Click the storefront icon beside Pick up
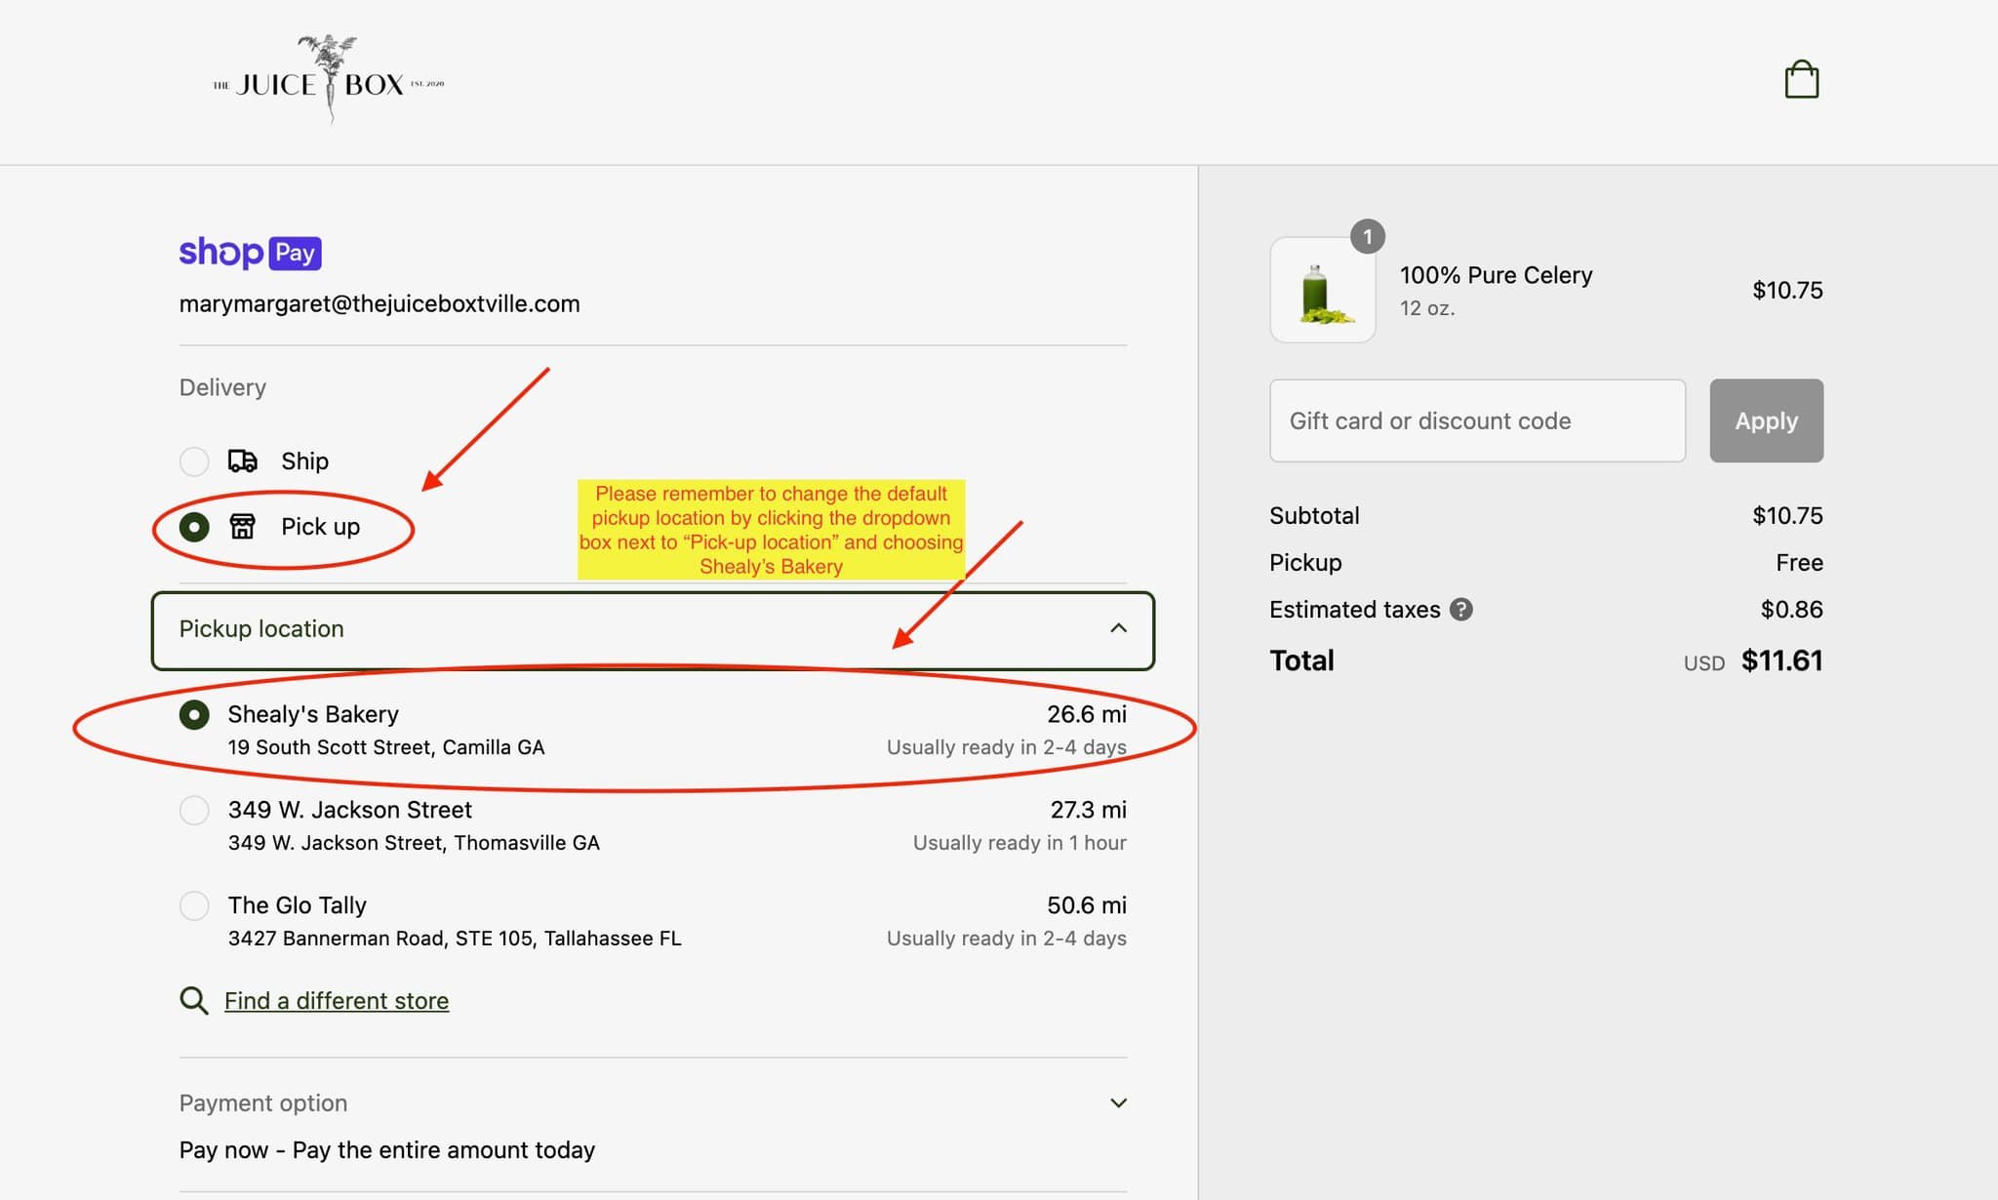The image size is (1998, 1200). 243,527
